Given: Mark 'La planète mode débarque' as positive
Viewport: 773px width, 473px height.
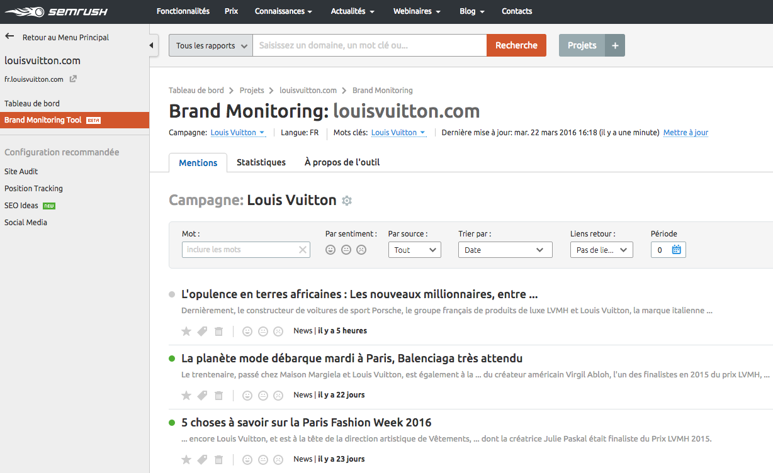Looking at the screenshot, I should coord(247,395).
